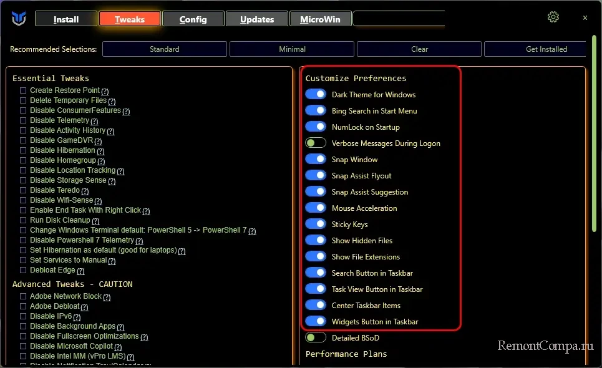Open the Install tab
The height and width of the screenshot is (368, 602).
66,19
